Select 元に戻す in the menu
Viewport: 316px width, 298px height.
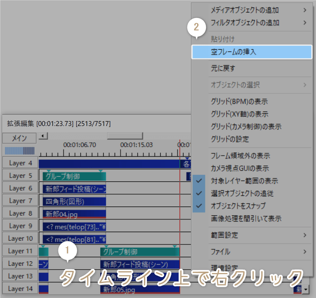coord(223,69)
